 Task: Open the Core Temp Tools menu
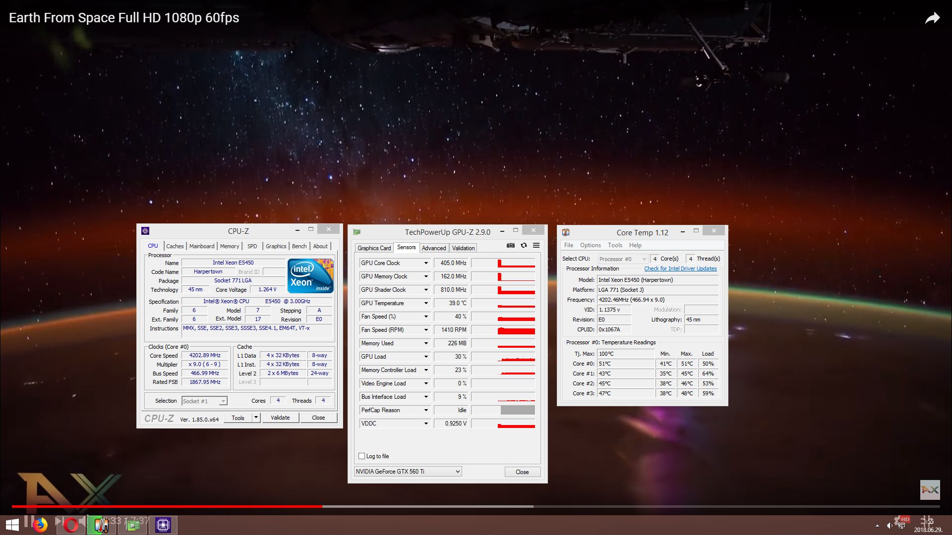tap(615, 245)
